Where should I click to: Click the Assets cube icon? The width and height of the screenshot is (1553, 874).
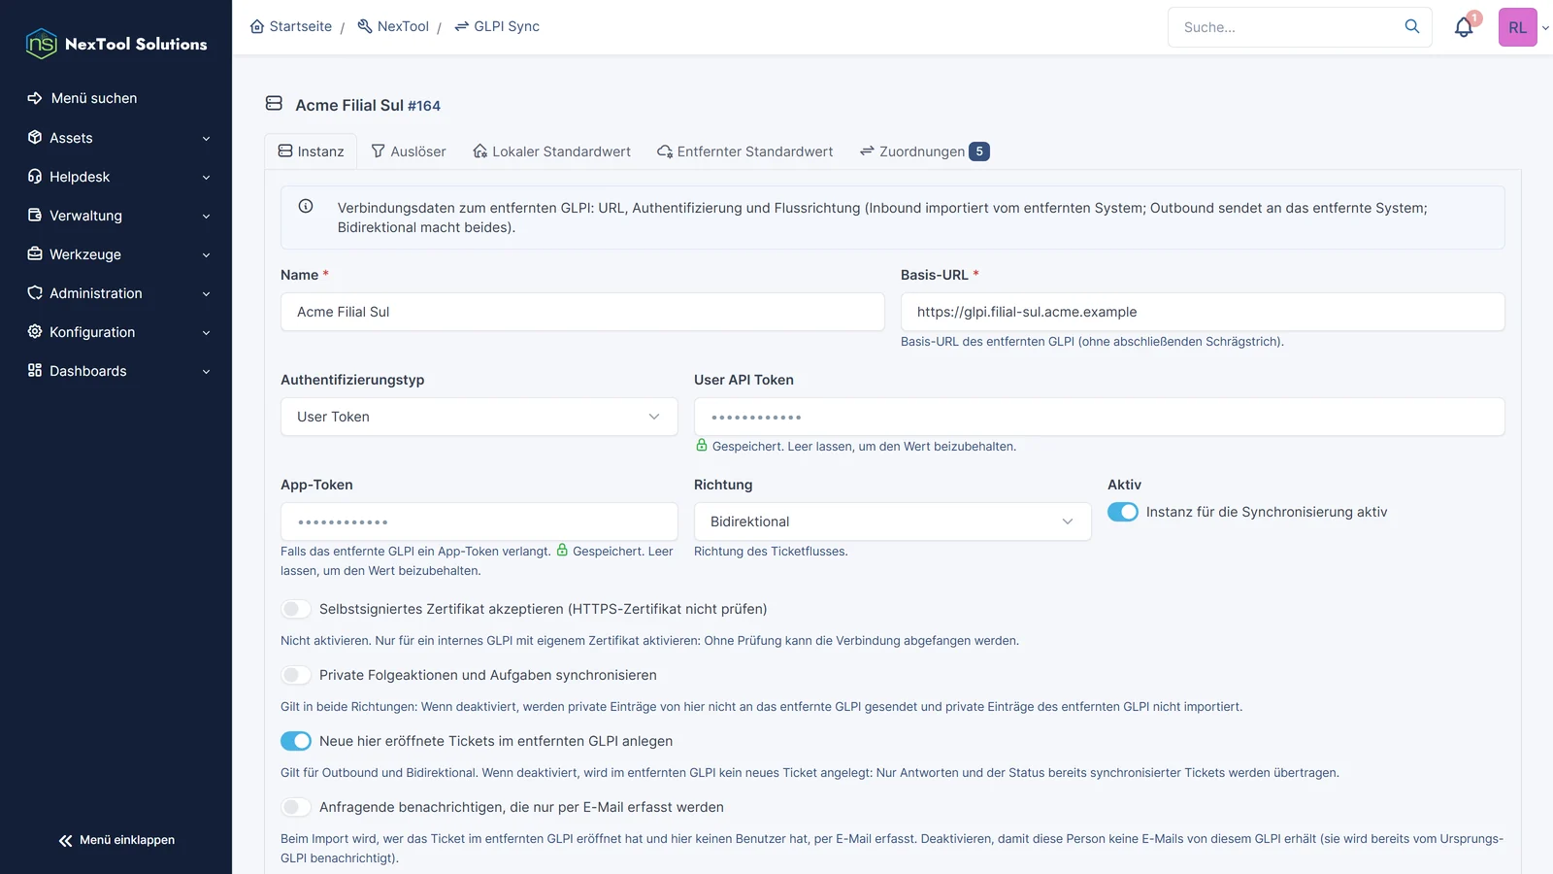(x=35, y=137)
